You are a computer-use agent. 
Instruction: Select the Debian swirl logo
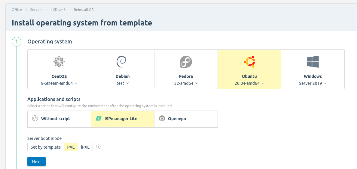coord(121,62)
